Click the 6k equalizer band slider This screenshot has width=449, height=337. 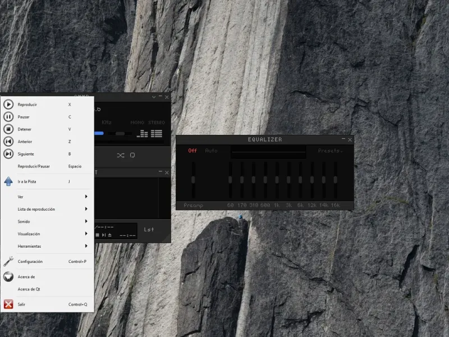(x=300, y=180)
